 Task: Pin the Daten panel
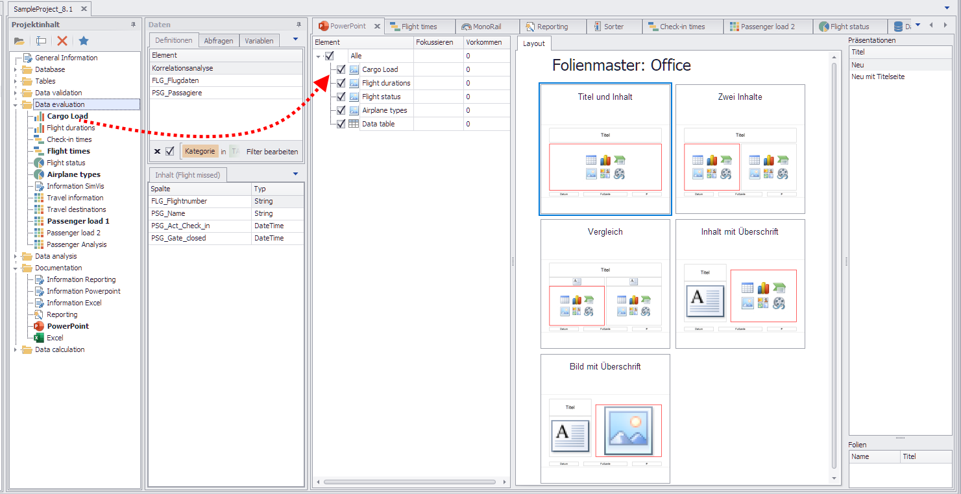[298, 25]
